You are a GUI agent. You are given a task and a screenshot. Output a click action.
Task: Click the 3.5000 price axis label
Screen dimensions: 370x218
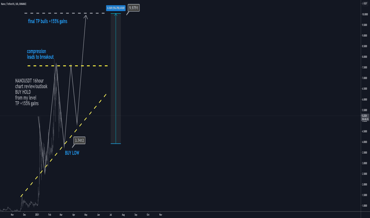click(365, 153)
